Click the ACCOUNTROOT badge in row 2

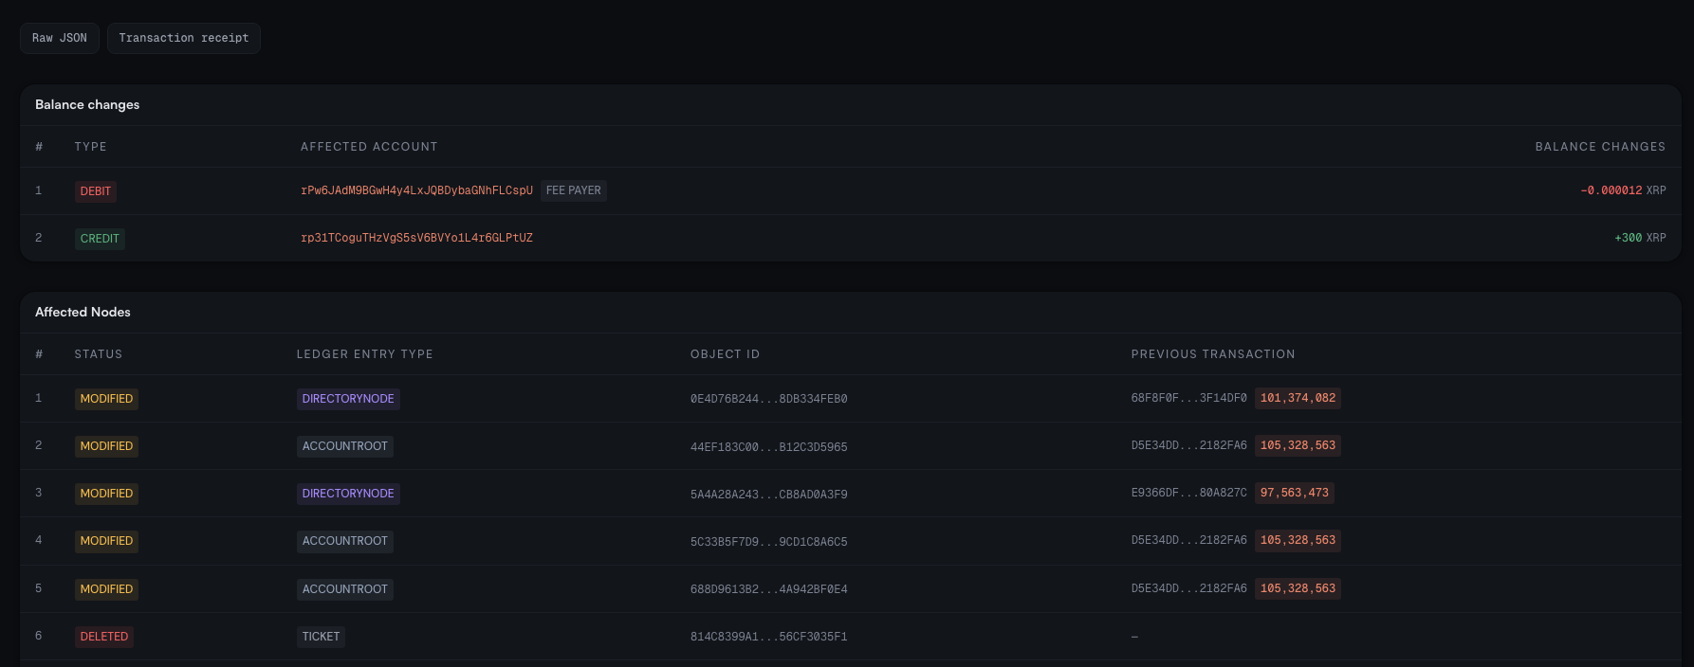pos(345,446)
